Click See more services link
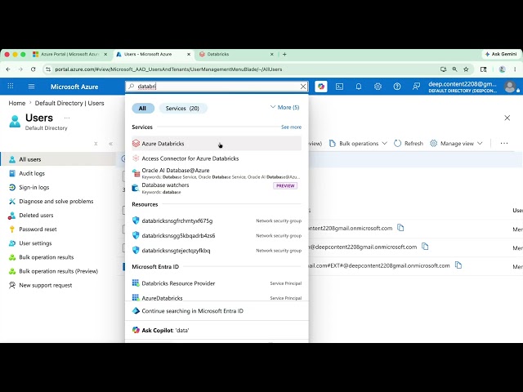523x392 pixels. point(291,127)
